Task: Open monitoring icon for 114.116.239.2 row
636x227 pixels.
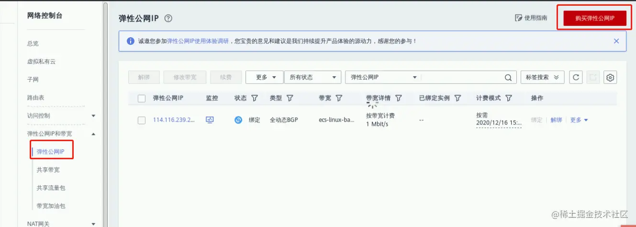Action: (210, 120)
